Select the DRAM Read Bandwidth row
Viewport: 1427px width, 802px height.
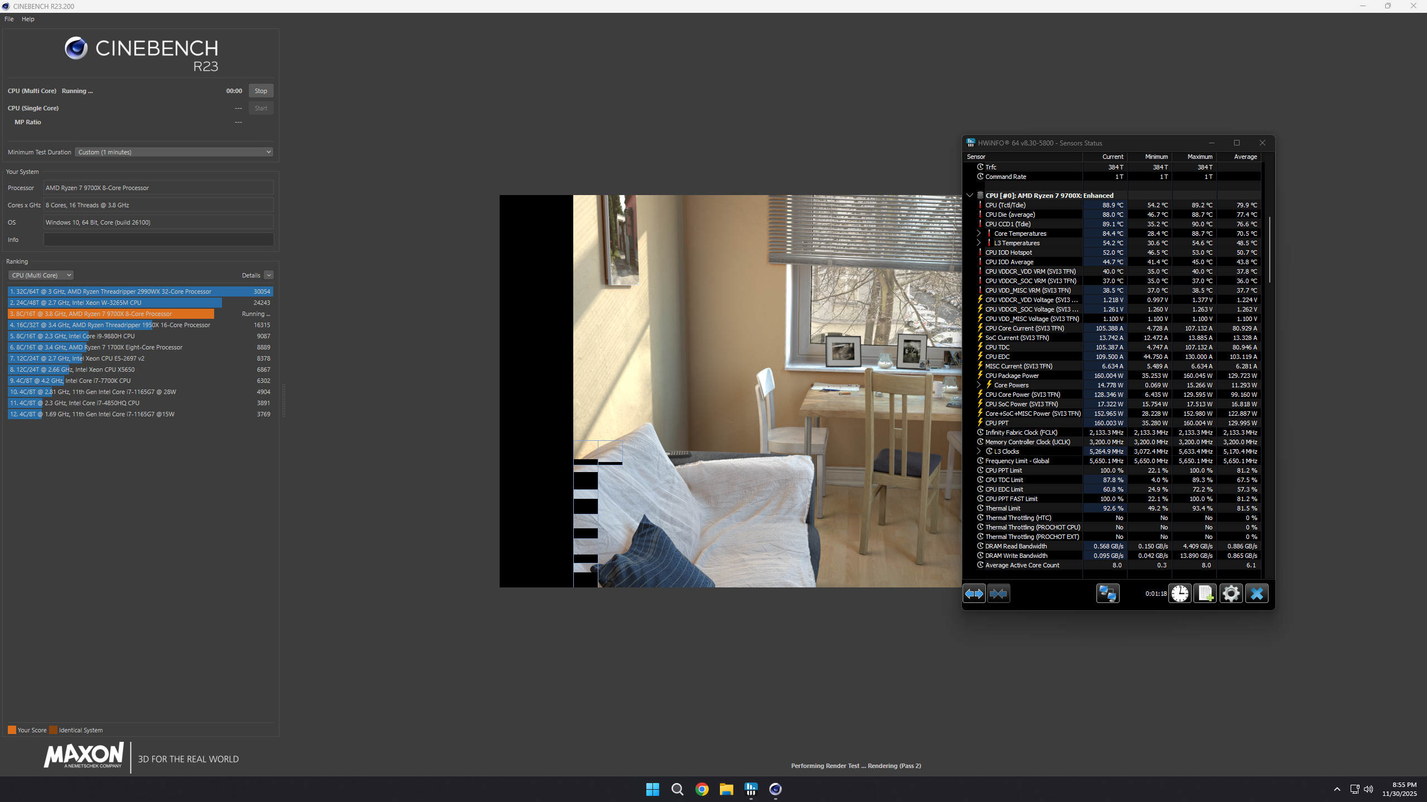pos(1113,546)
